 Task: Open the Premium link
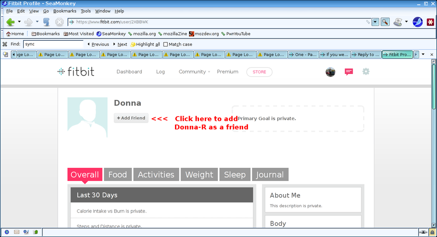228,72
